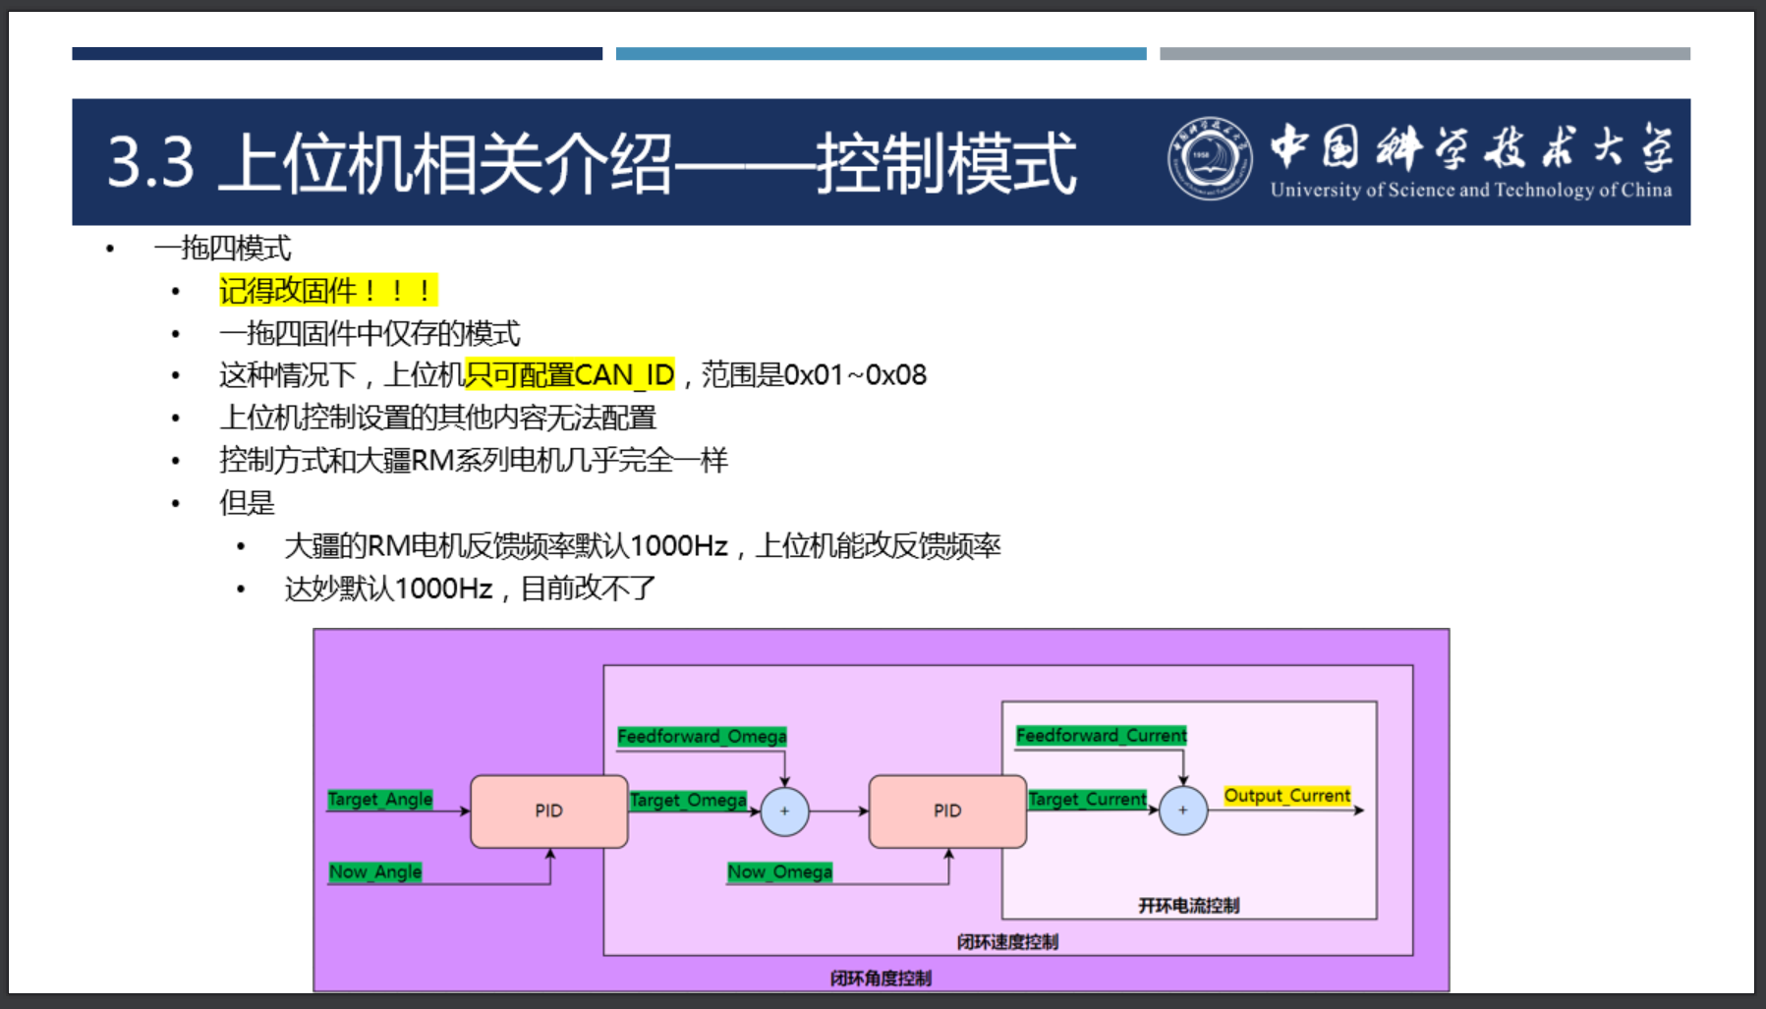Select the right PID block

coord(946,812)
